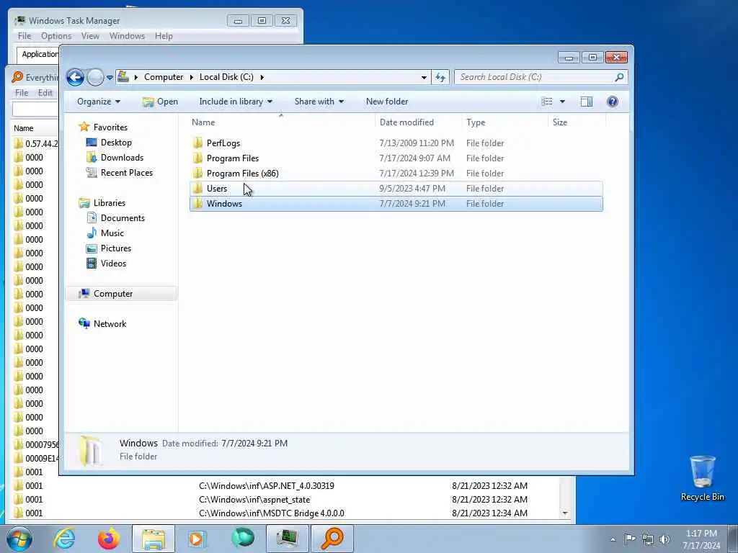The width and height of the screenshot is (738, 553).
Task: Click the 0.57.44.2 folder in Everything list
Action: pos(36,143)
